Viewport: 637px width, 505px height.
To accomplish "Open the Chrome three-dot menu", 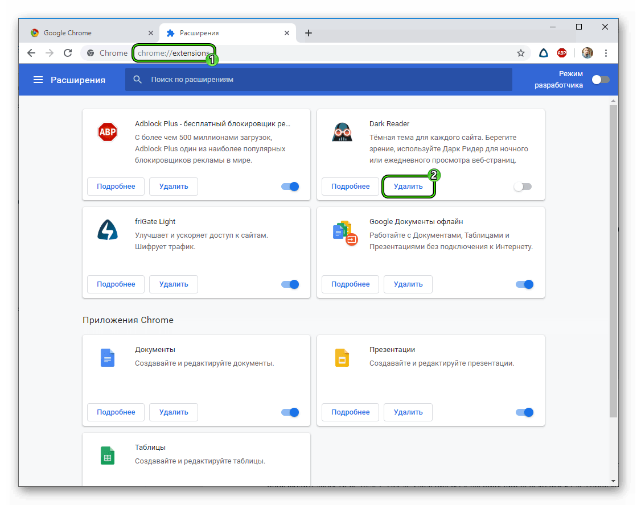I will click(x=606, y=53).
